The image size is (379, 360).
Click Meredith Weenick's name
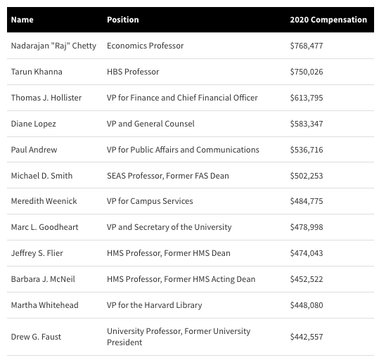pos(44,201)
